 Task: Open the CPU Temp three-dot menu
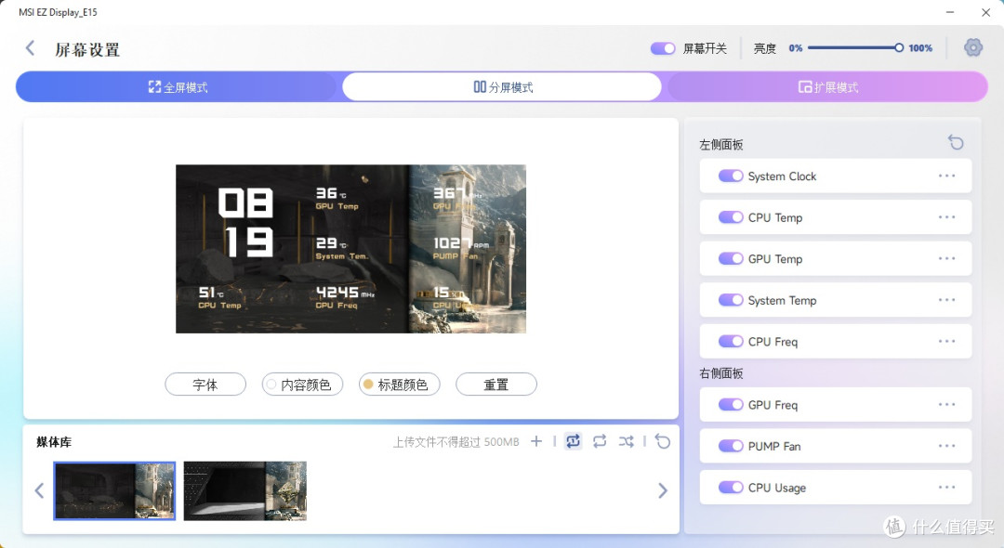point(947,217)
